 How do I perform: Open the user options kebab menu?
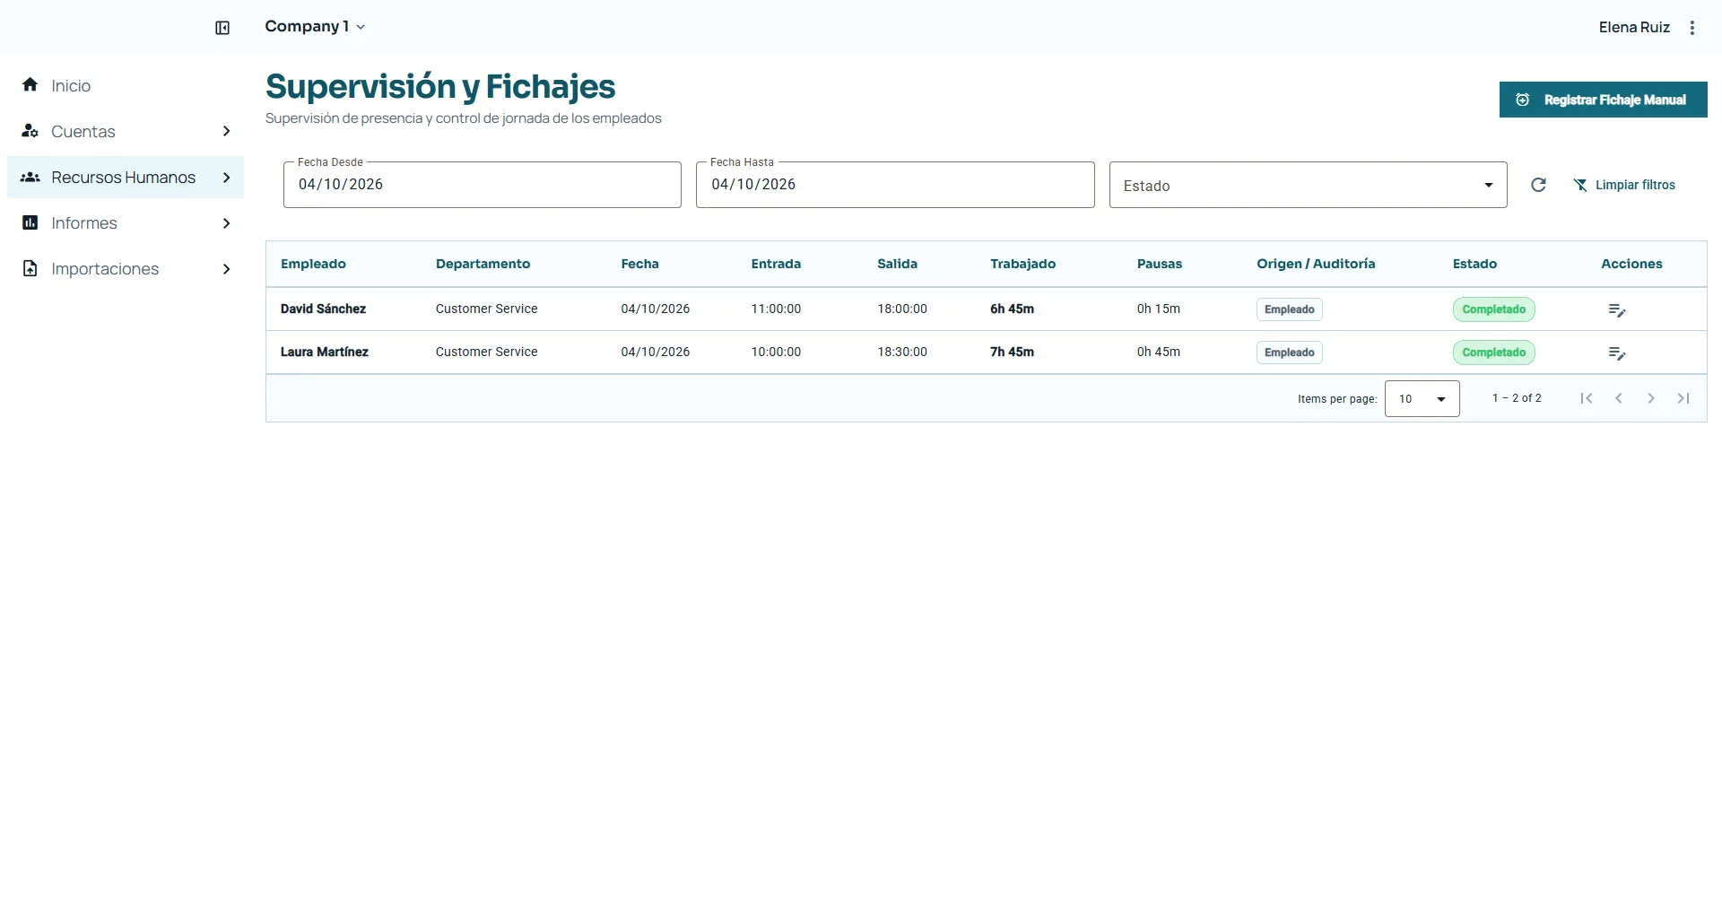click(x=1692, y=28)
